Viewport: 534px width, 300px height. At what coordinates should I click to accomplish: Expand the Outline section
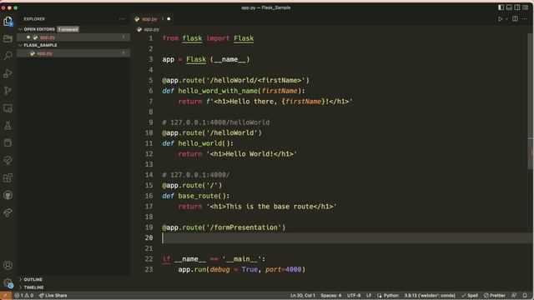click(20, 280)
